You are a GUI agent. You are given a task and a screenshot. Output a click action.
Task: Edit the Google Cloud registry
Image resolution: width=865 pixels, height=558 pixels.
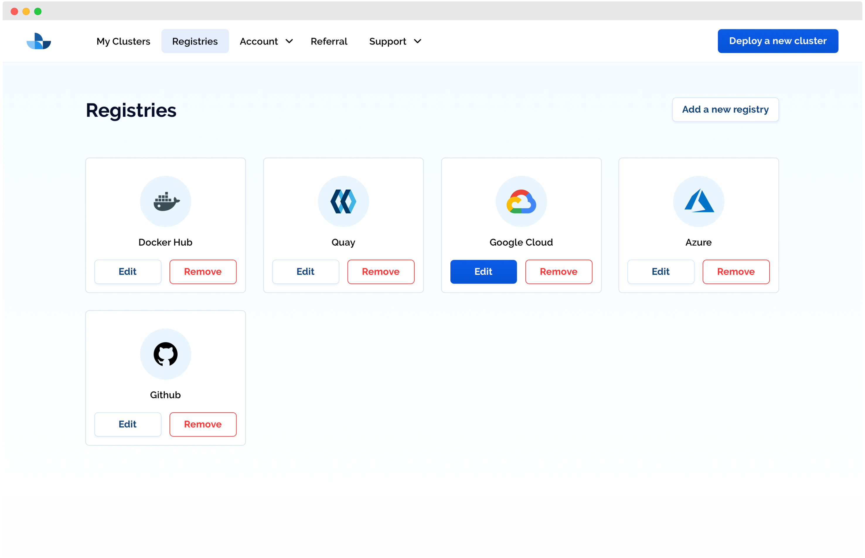click(x=483, y=271)
